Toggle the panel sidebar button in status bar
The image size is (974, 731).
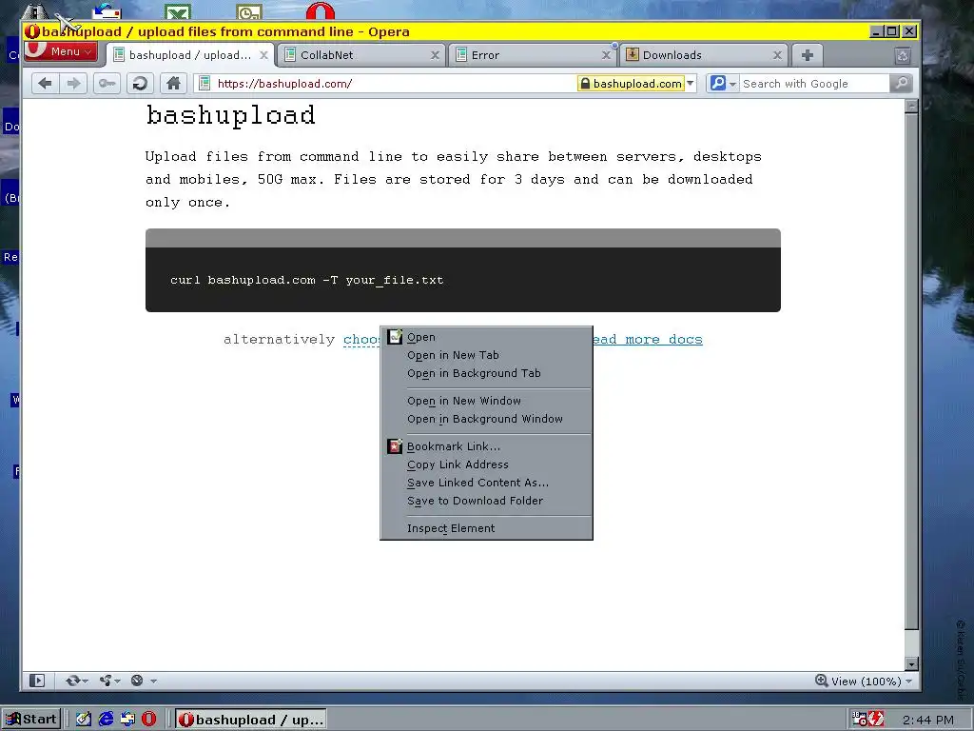point(37,681)
